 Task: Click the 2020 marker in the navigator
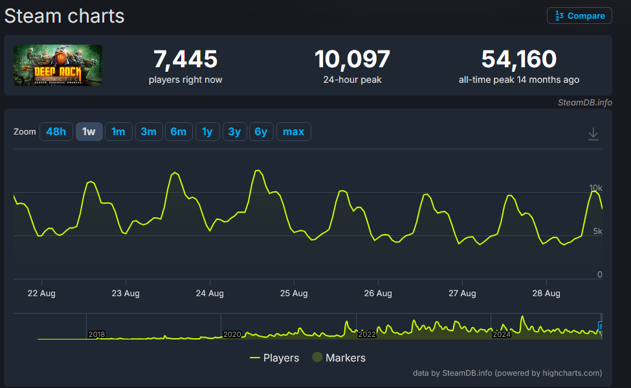[x=232, y=334]
